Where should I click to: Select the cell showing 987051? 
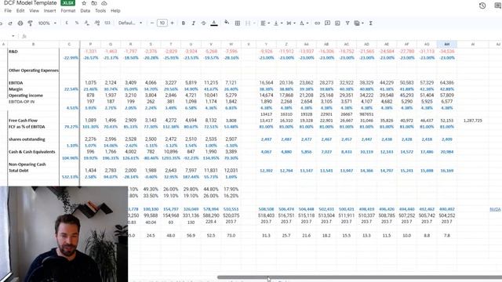point(366,114)
